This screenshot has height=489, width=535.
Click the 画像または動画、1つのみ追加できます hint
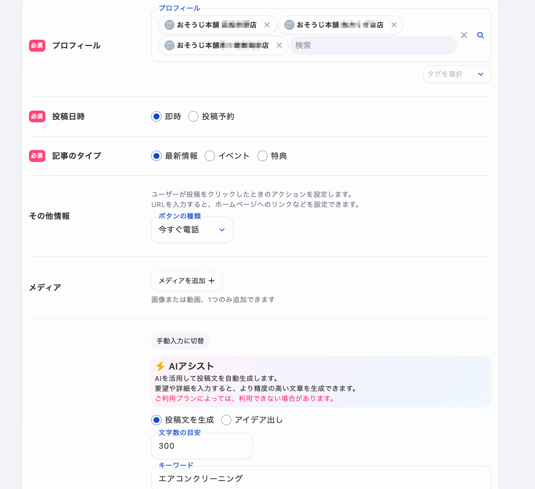213,300
